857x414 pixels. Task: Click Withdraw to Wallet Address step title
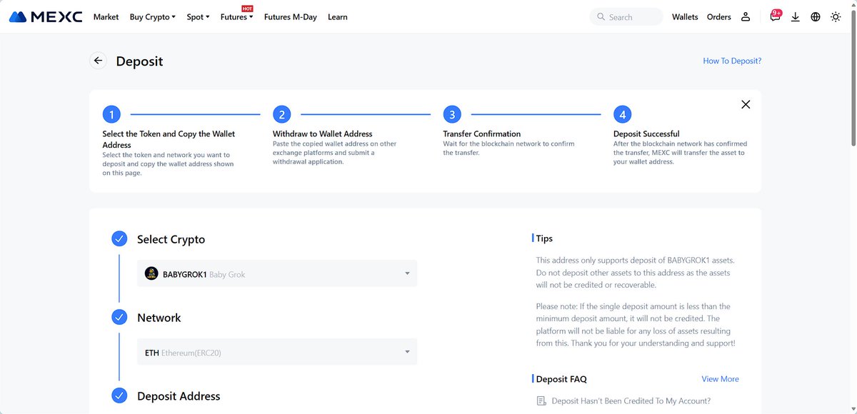point(322,133)
